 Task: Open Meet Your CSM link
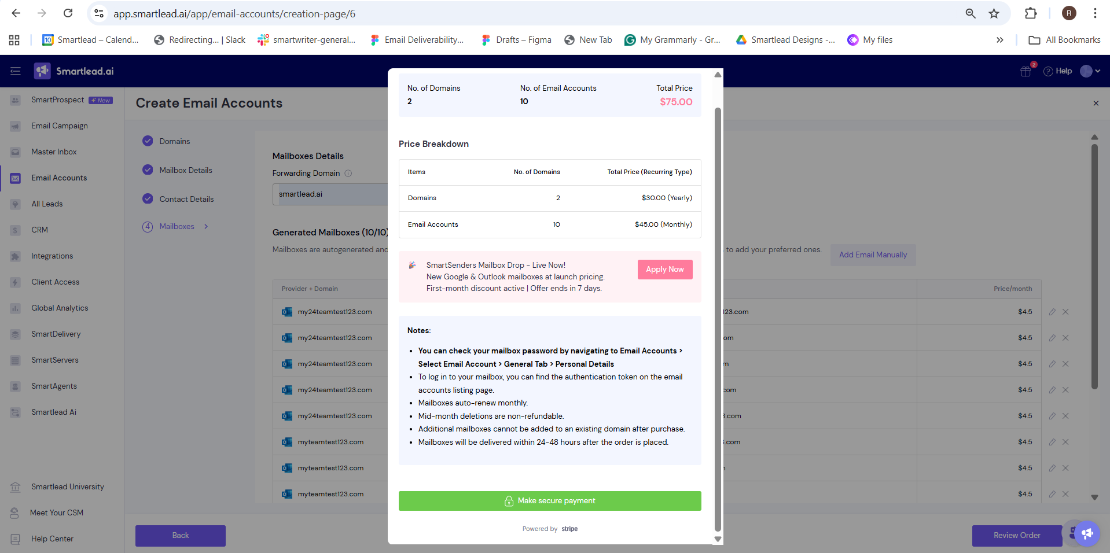click(56, 513)
